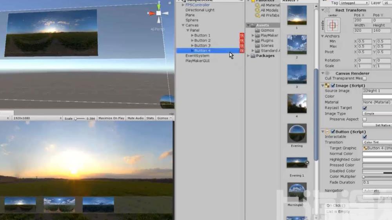Toggle Stats overlay in Game view
Image resolution: width=392 pixels, height=220 pixels.
150,118
